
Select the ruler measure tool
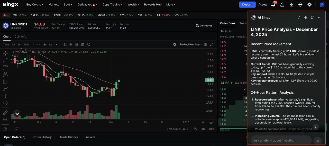pyautogui.click(x=5, y=113)
